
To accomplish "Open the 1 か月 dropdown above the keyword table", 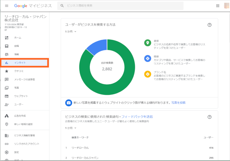I will point(71,128).
